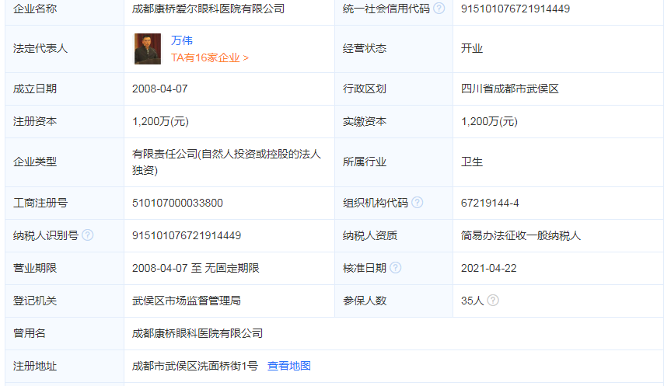Select 注册资本 value 1,200万(元)
The width and height of the screenshot is (671, 386).
coord(160,121)
